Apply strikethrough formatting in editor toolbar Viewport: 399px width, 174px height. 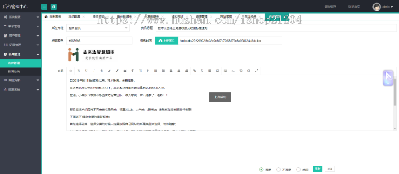tap(102, 71)
